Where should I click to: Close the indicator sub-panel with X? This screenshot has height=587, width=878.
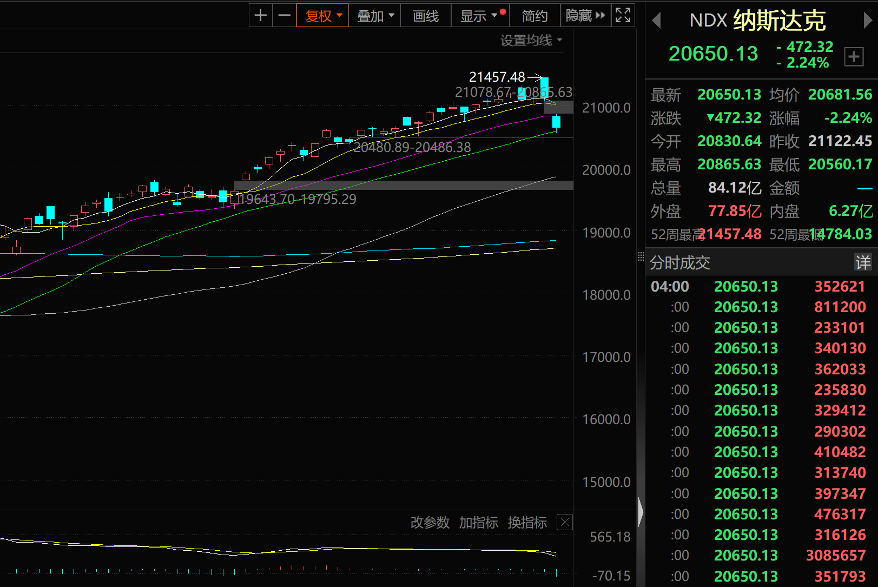click(x=565, y=522)
